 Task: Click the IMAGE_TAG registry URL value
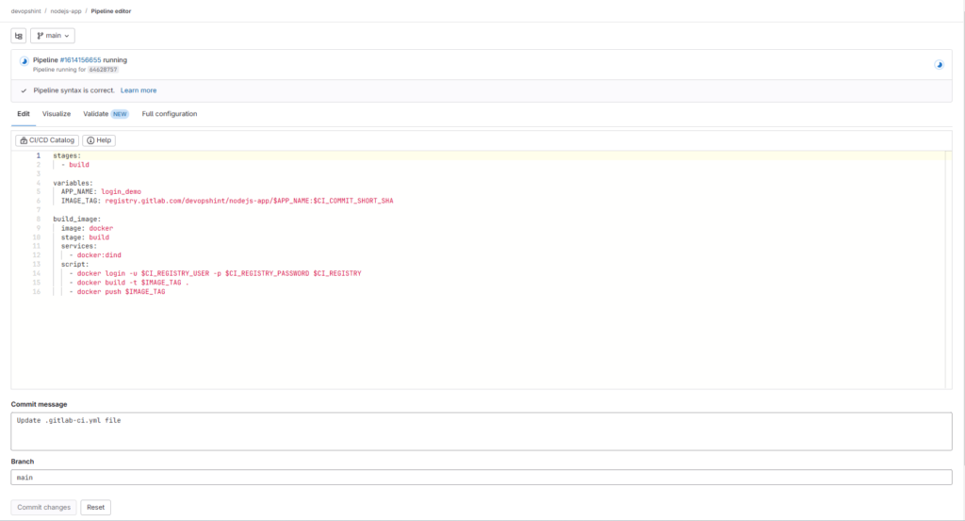coord(249,201)
